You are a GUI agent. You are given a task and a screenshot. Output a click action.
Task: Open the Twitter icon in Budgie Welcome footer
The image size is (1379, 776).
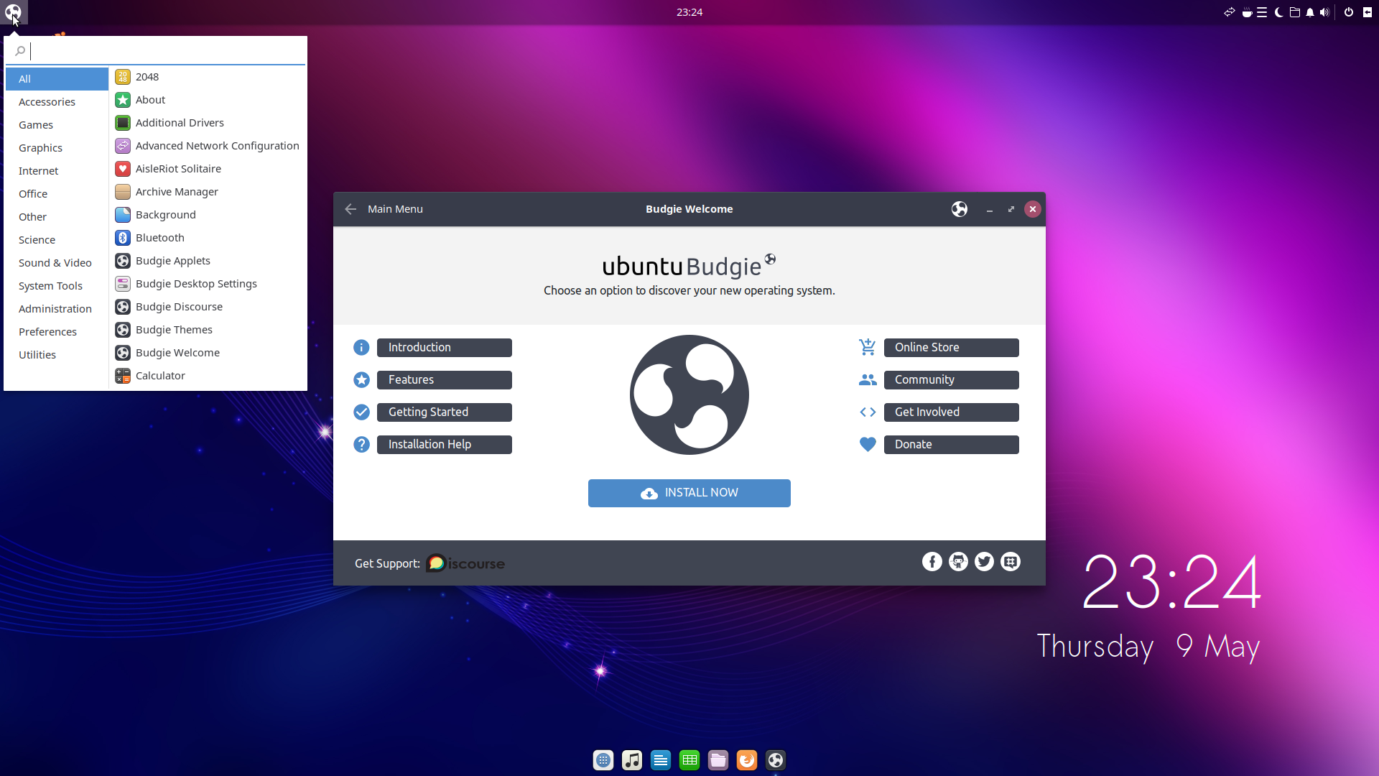pos(984,562)
